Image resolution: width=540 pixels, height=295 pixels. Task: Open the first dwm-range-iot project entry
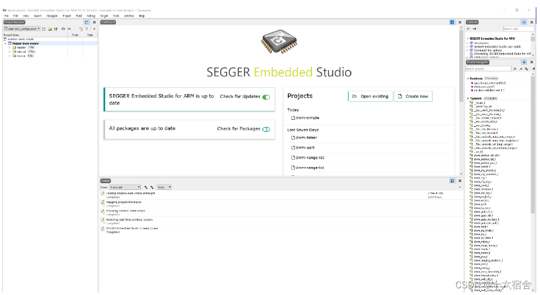click(x=308, y=158)
